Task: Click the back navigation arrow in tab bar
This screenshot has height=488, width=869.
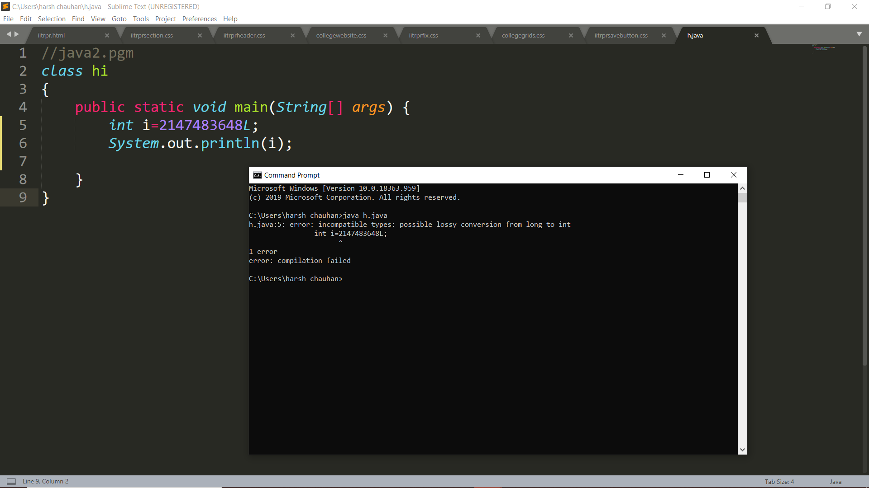Action: click(8, 34)
